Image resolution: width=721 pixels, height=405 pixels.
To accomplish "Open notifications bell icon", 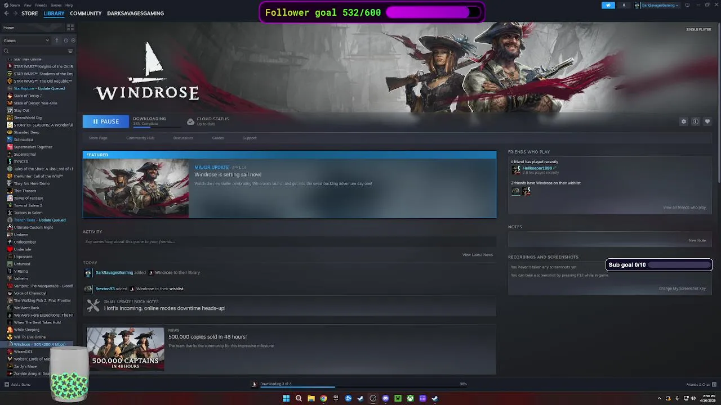I will pyautogui.click(x=624, y=5).
